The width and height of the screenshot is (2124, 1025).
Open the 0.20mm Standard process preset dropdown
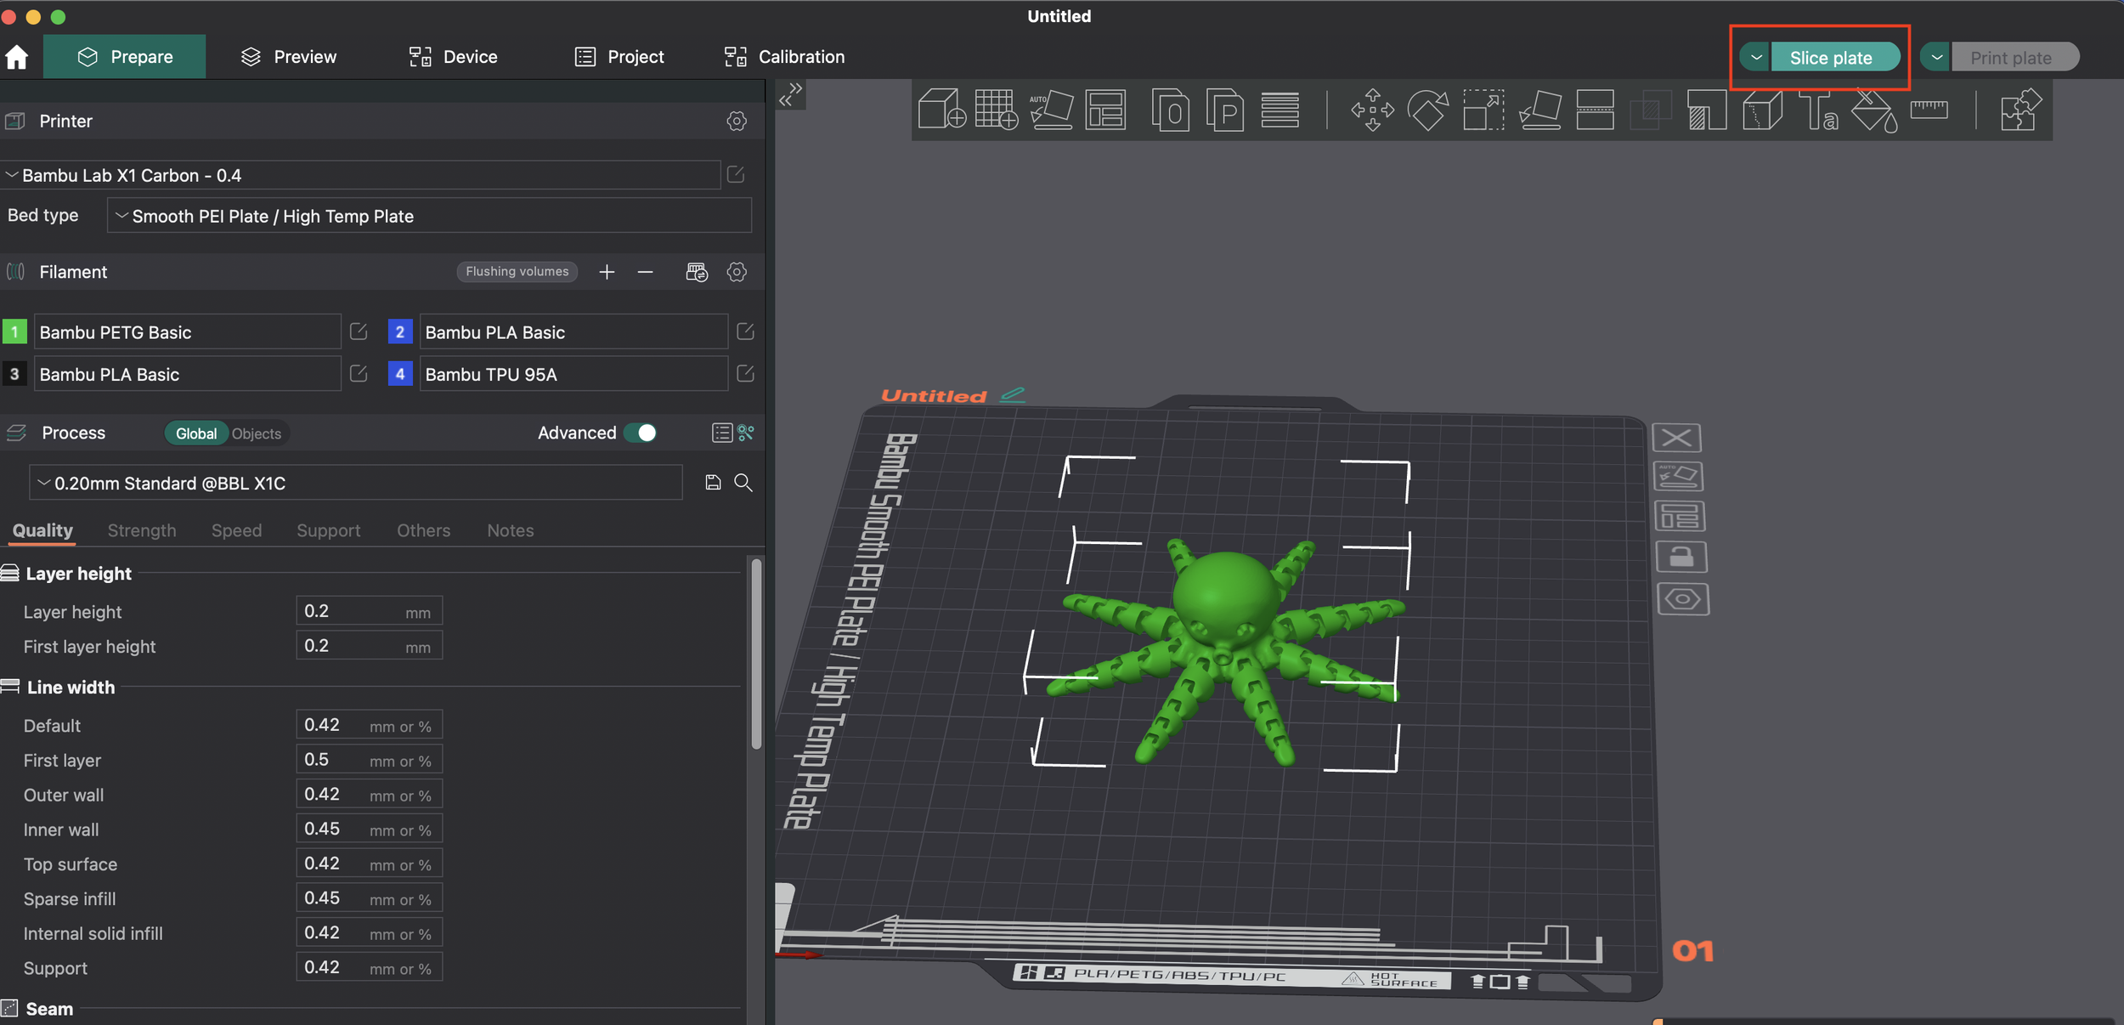tap(356, 483)
